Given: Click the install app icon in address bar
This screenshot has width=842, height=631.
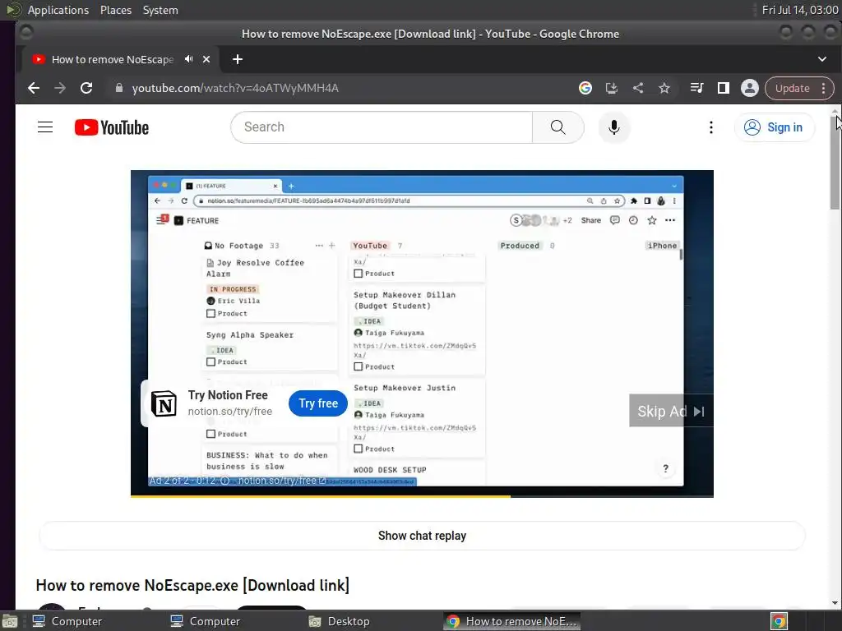Looking at the screenshot, I should pyautogui.click(x=612, y=88).
